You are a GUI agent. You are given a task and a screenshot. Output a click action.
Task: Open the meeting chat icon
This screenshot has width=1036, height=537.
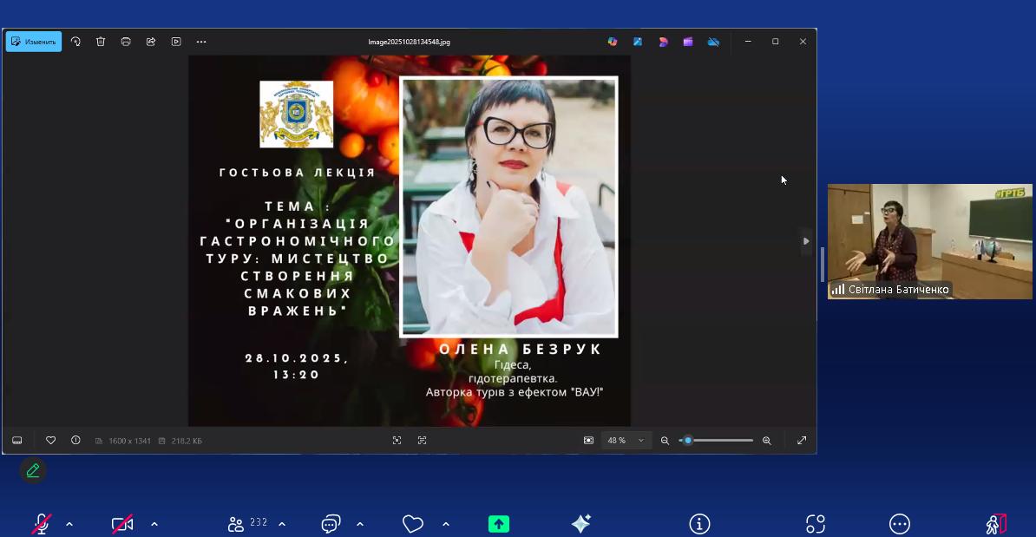(x=331, y=525)
